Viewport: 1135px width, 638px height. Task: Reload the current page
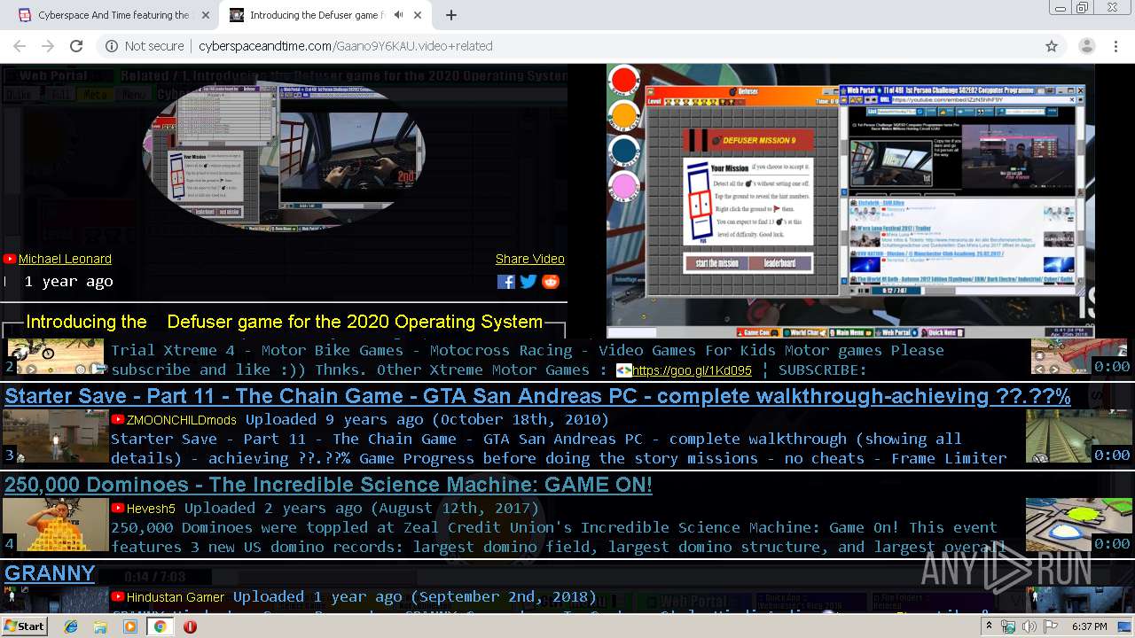coord(76,46)
